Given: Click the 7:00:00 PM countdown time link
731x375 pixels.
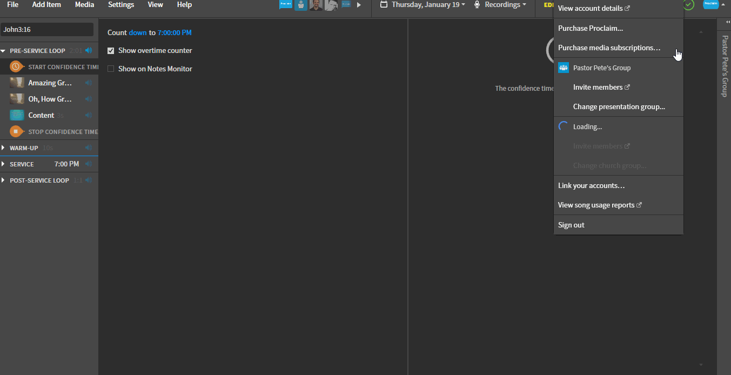Looking at the screenshot, I should 174,32.
